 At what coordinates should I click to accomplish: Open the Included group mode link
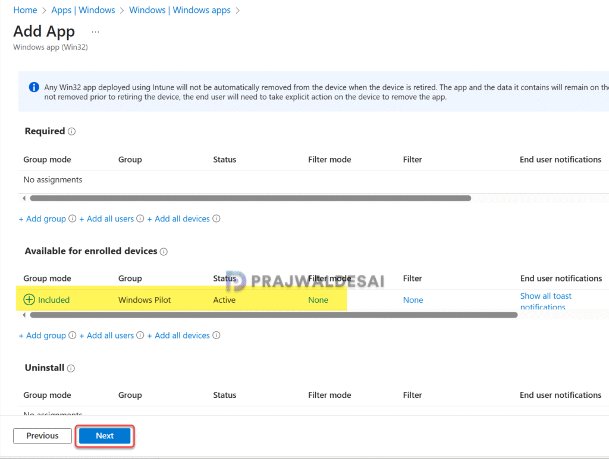pyautogui.click(x=54, y=300)
